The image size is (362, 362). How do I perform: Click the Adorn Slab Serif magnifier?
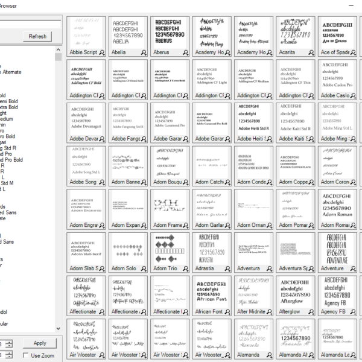click(x=102, y=268)
